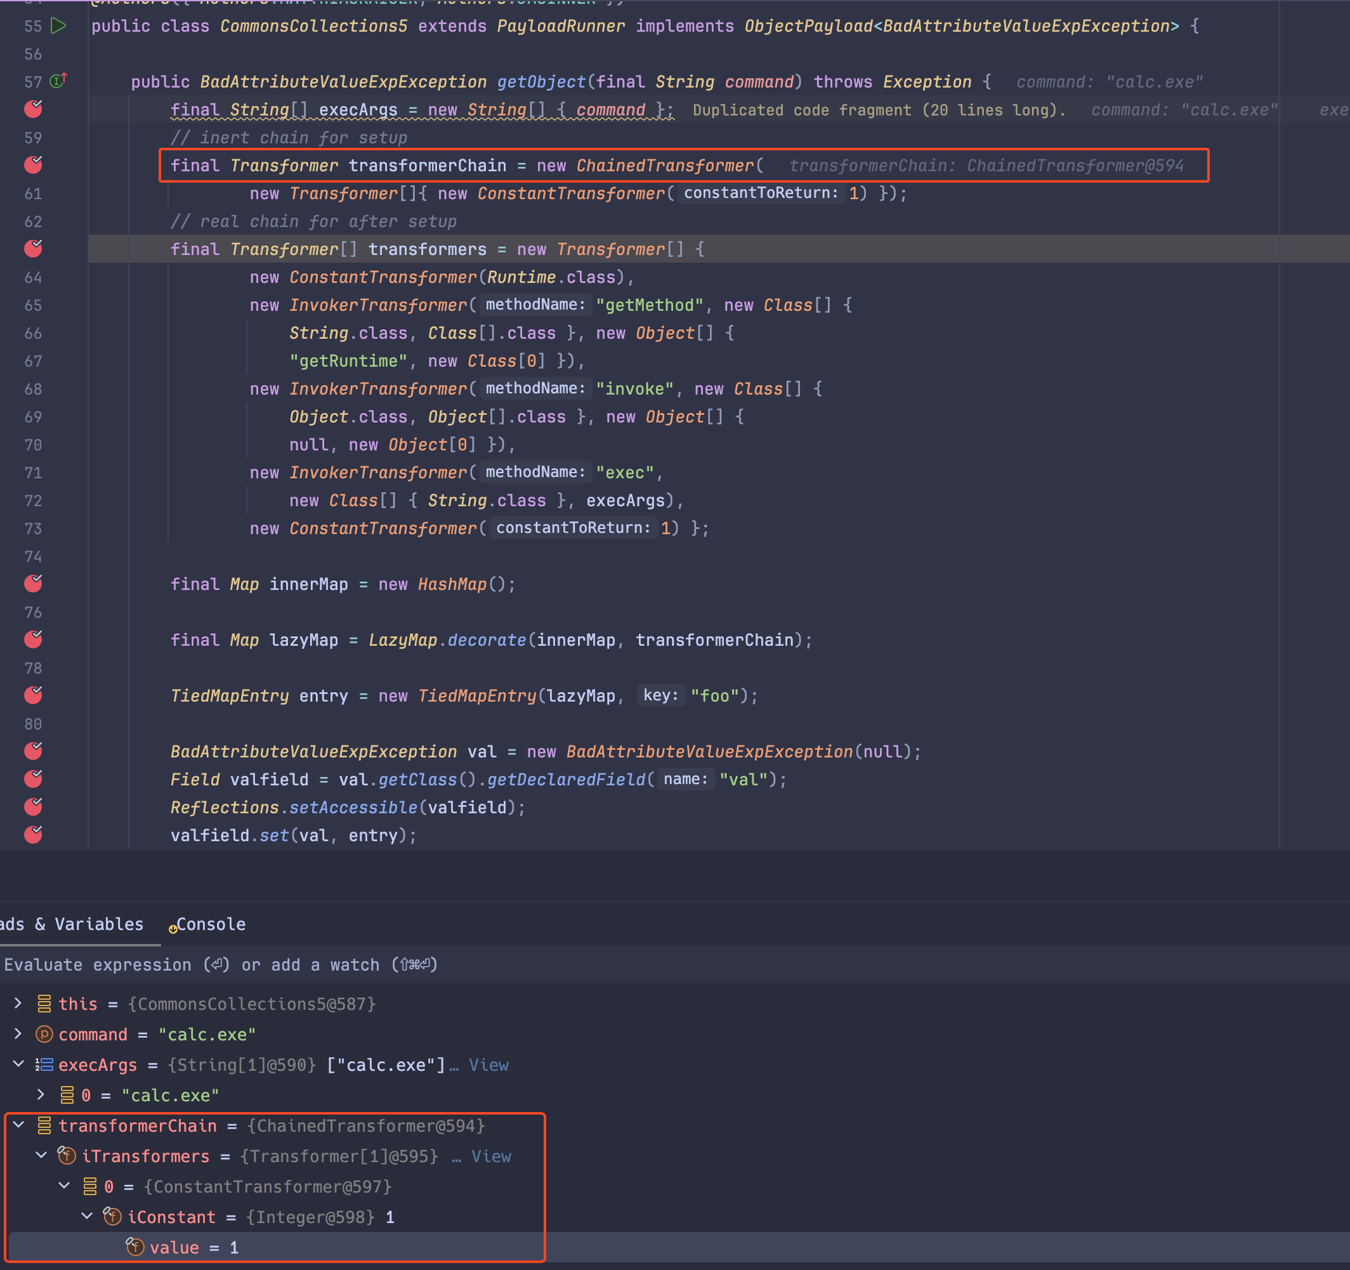The height and width of the screenshot is (1270, 1350).
Task: Toggle the breakpoint on the execArgs line
Action: click(32, 108)
